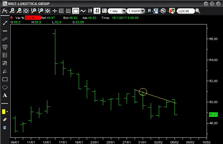Click the yellow drawing color swatch
223x144 pixels.
[x=4, y=111]
